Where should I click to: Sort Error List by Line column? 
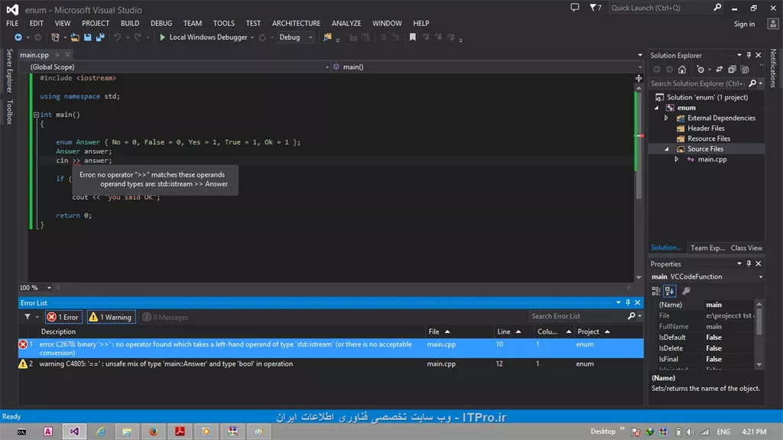[509, 331]
